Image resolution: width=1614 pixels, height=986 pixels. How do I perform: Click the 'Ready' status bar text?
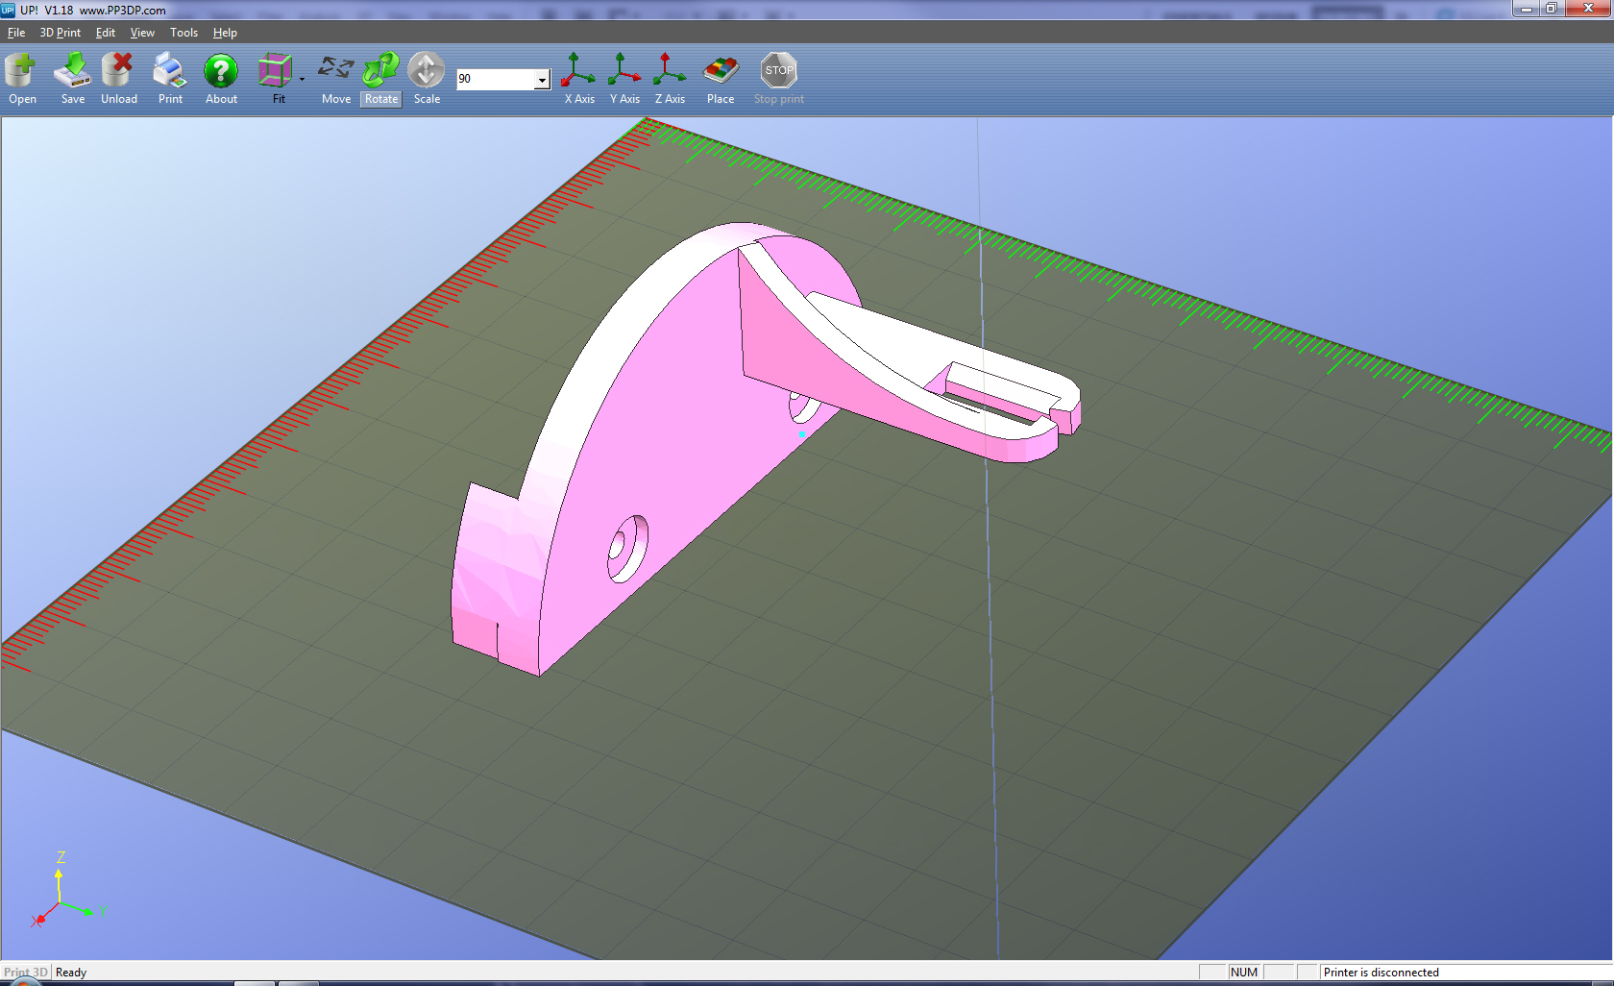71,973
